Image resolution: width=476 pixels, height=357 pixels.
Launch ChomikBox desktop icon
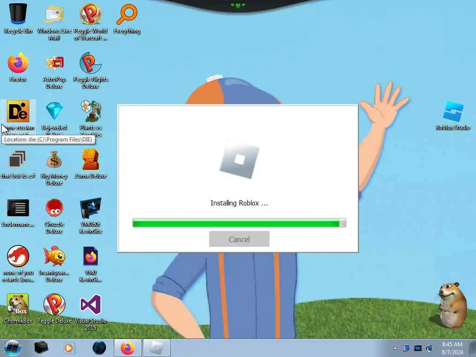coord(18,309)
